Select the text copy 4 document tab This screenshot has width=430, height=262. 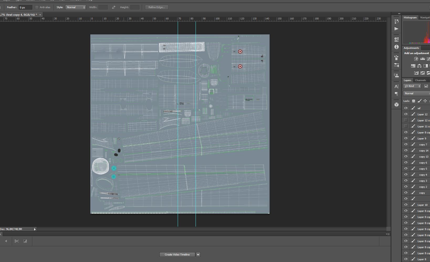point(18,15)
